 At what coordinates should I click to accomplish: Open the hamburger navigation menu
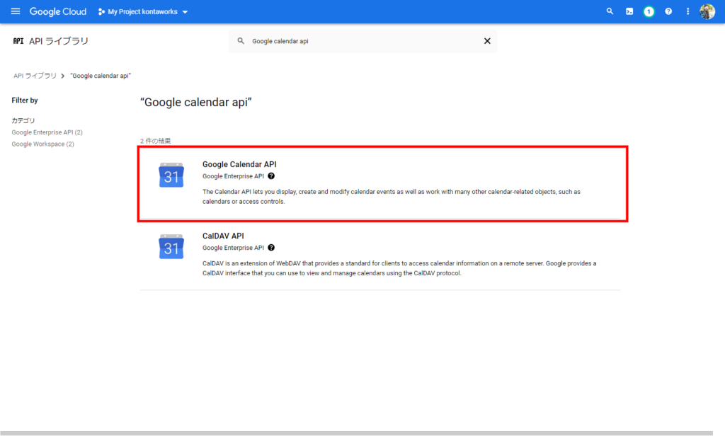(16, 11)
